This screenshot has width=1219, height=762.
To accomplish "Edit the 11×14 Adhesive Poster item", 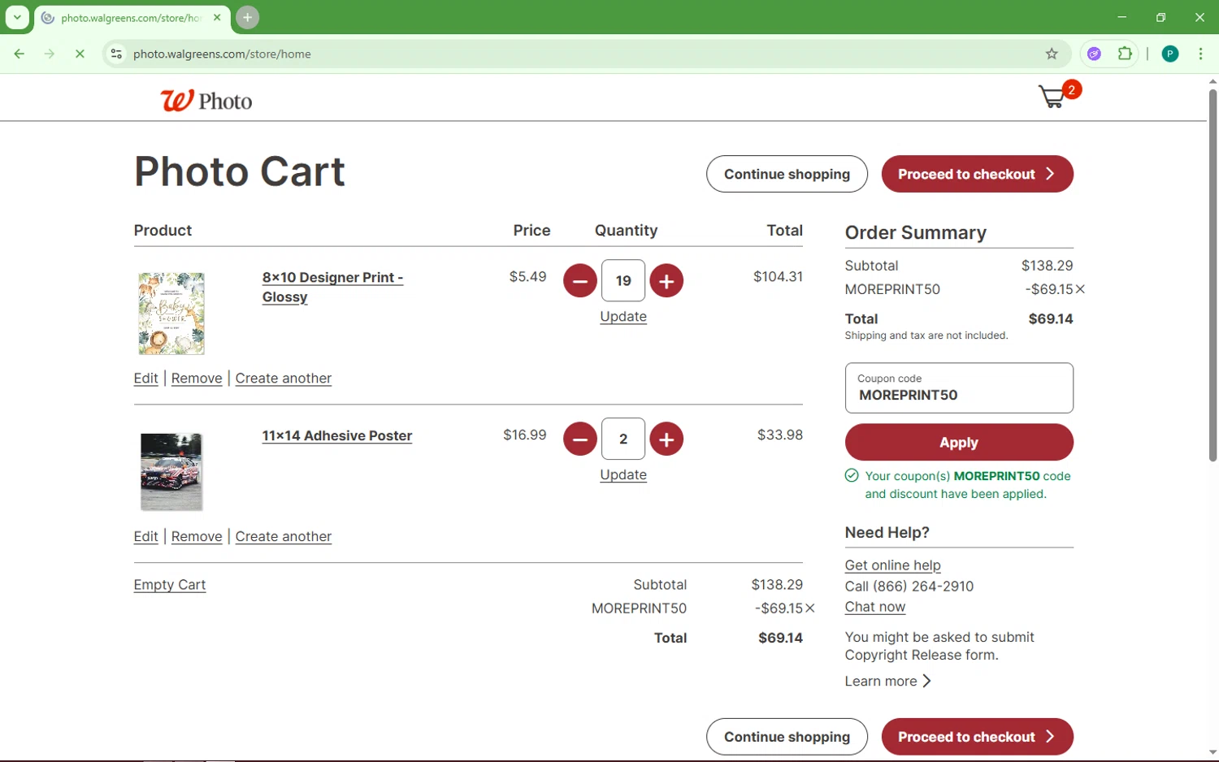I will (x=146, y=537).
